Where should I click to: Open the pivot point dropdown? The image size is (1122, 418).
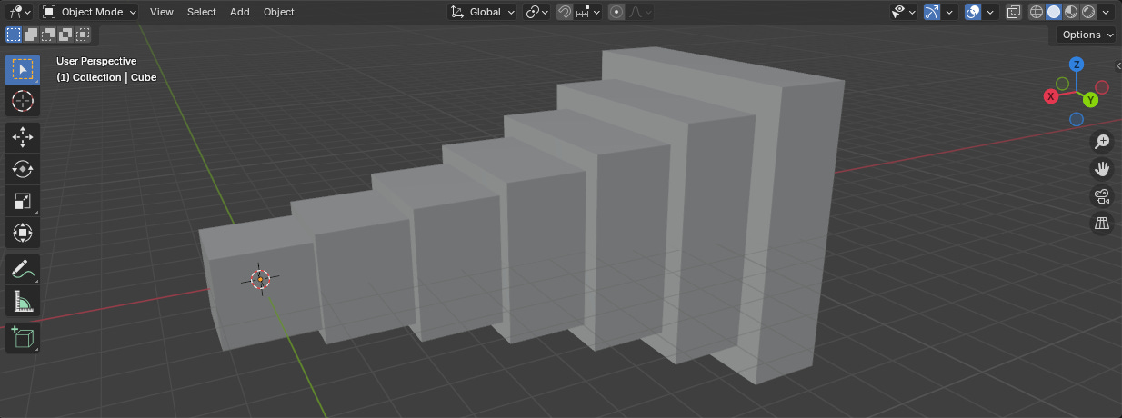(537, 12)
